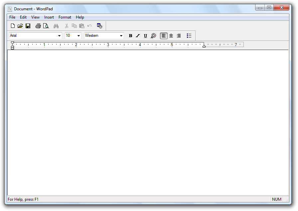Toggle Underline formatting
The image size is (298, 211).
click(145, 35)
